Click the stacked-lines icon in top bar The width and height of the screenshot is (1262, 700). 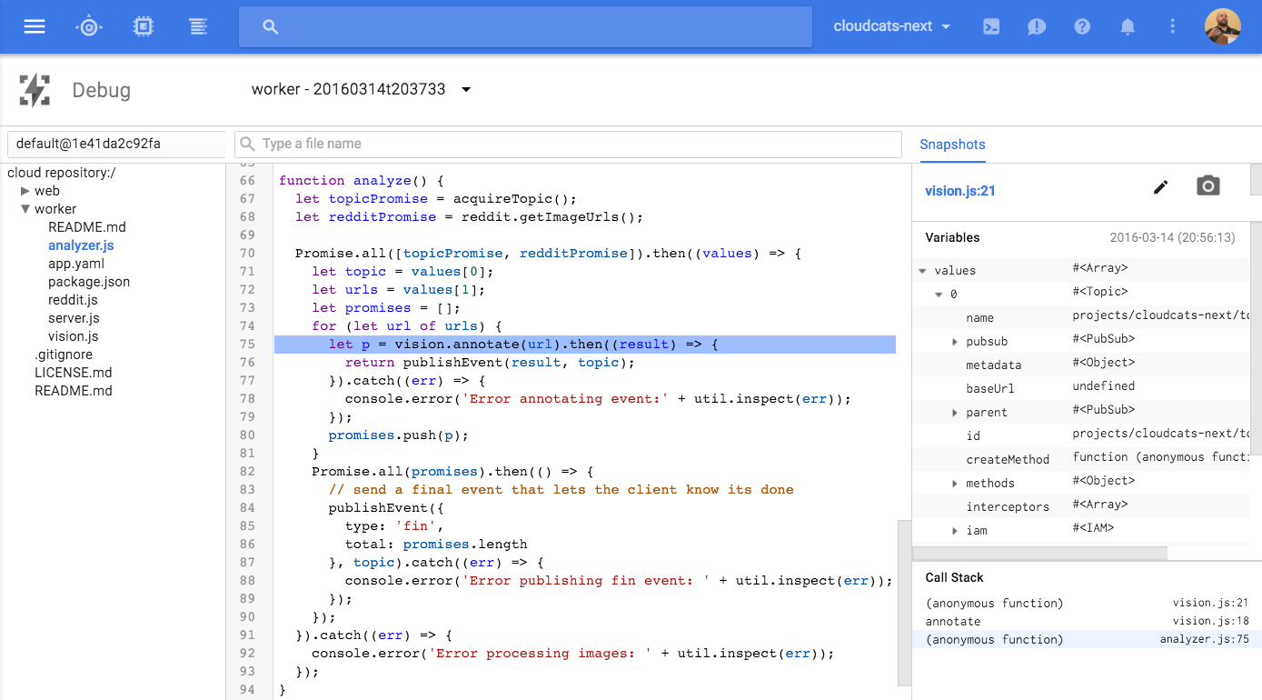coord(198,26)
